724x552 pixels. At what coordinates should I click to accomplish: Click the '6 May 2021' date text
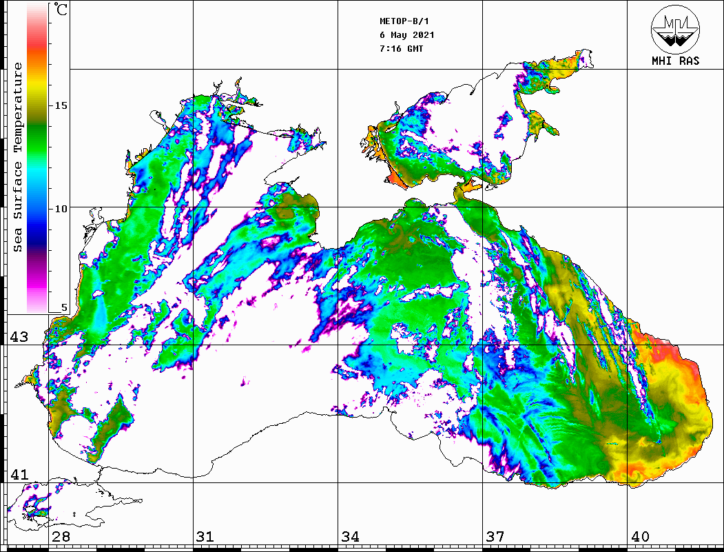pos(407,35)
